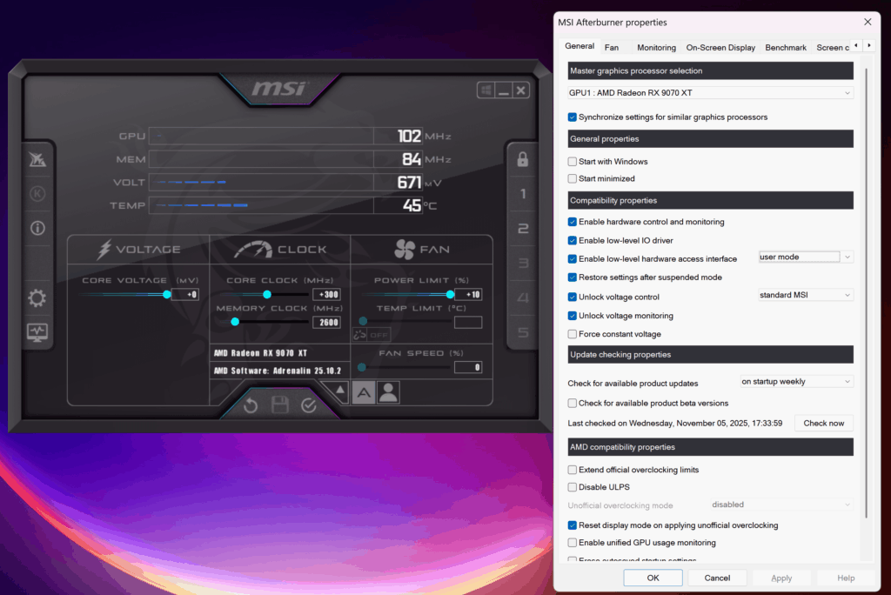The height and width of the screenshot is (595, 891).
Task: Click the Power Limit slider handle
Action: [450, 294]
